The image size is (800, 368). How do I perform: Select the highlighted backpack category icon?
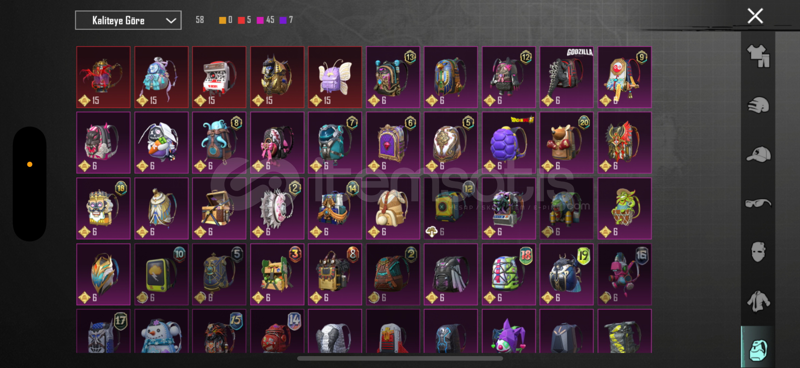[x=758, y=350]
